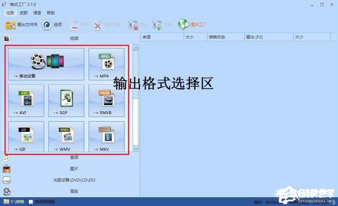Image resolution: width=338 pixels, height=206 pixels.
Task: Click the 开始 start toolbar icon
Action: pyautogui.click(x=157, y=25)
